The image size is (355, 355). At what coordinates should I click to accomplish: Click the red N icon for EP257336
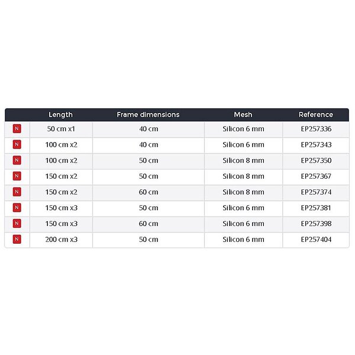point(17,129)
